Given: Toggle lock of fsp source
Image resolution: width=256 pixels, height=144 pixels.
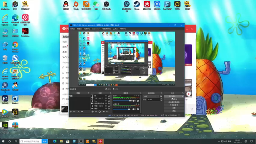Looking at the screenshot, I should click(x=109, y=101).
